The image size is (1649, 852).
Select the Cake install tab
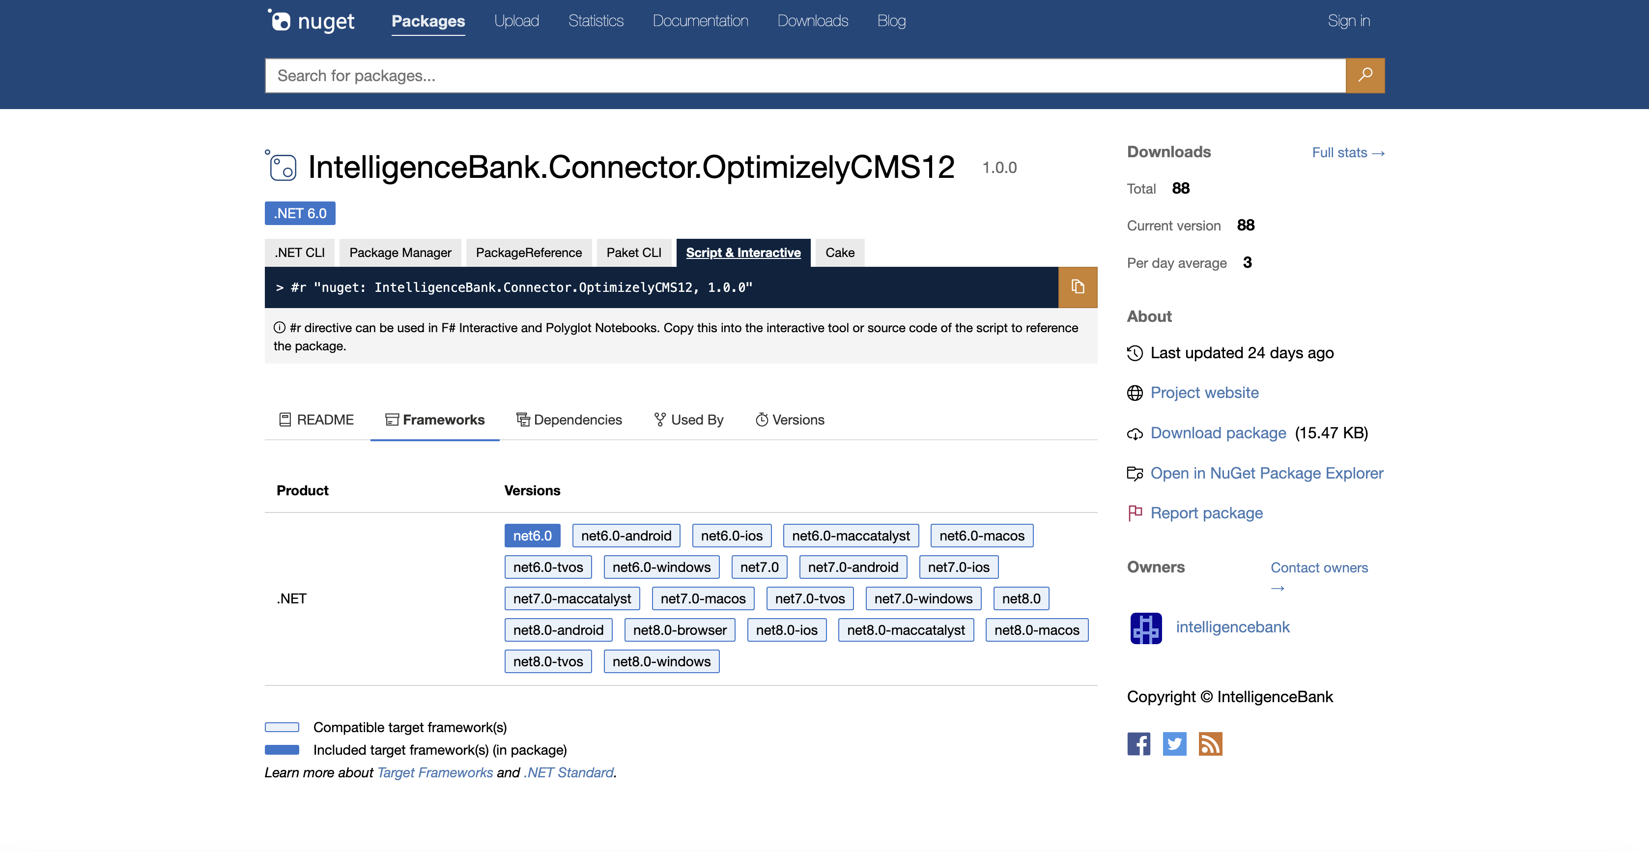tap(839, 253)
